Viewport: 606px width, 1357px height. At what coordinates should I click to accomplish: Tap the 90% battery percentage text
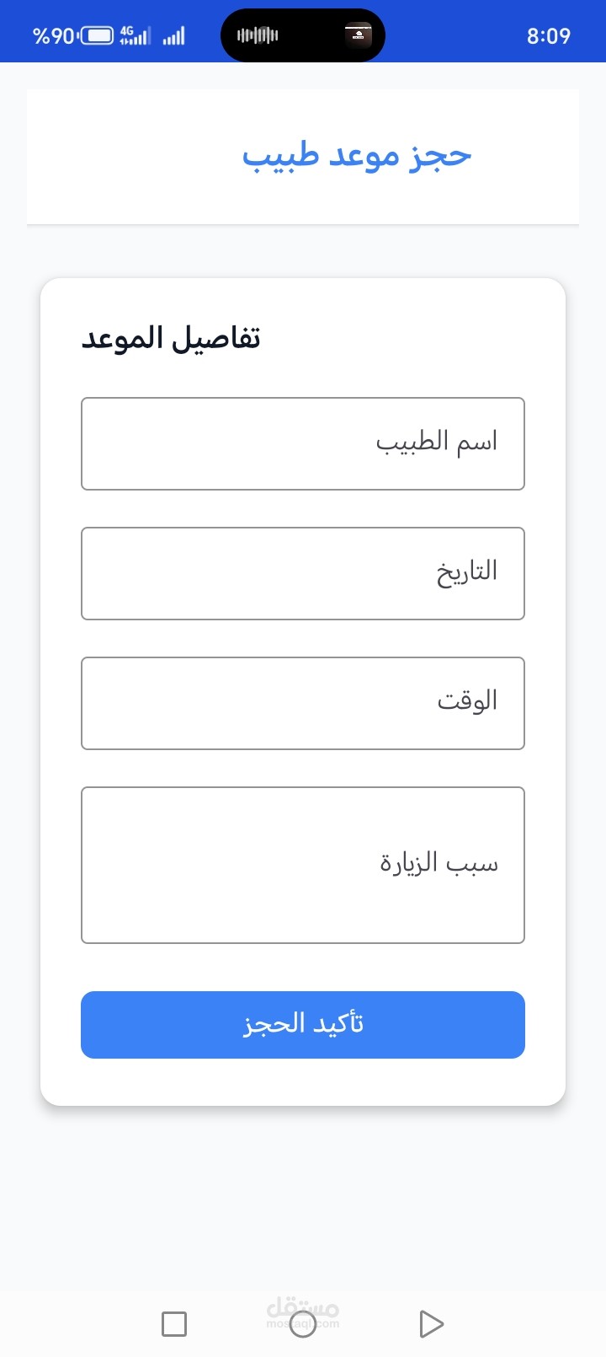pyautogui.click(x=53, y=36)
